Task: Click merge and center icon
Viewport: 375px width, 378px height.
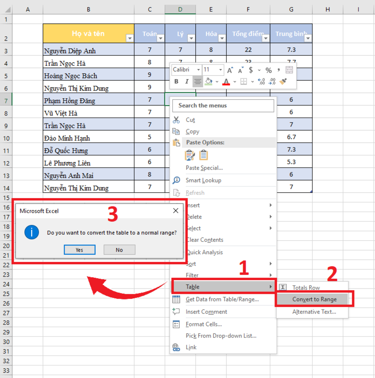Action: pyautogui.click(x=289, y=70)
